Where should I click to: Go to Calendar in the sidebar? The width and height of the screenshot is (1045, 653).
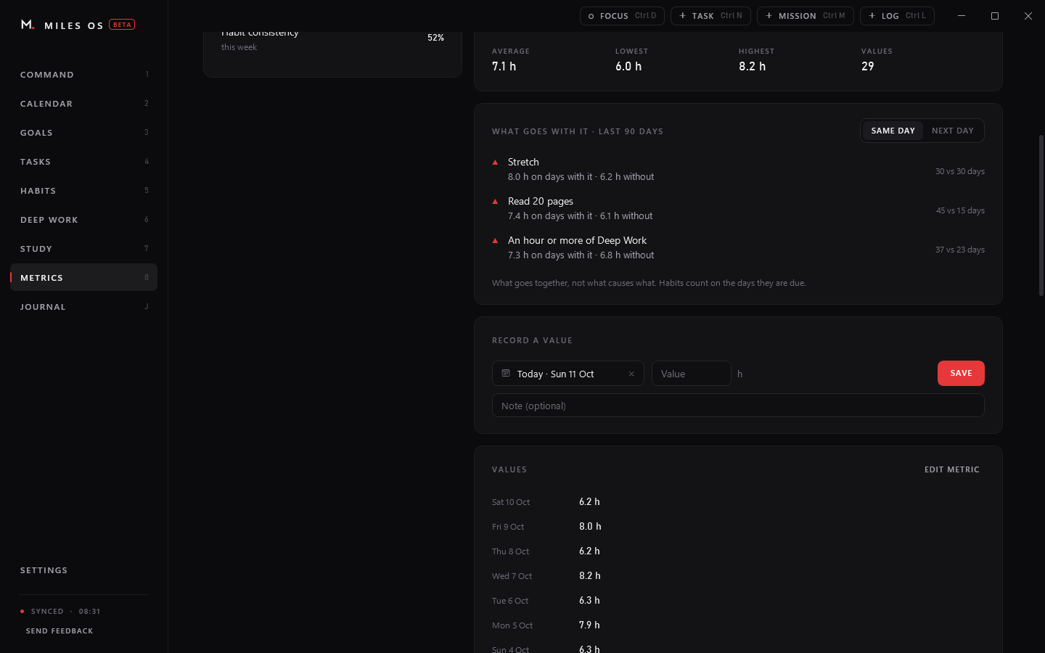83,104
